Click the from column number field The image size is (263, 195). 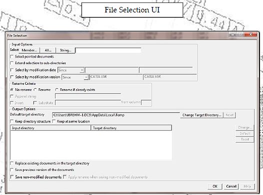pyautogui.click(x=146, y=102)
